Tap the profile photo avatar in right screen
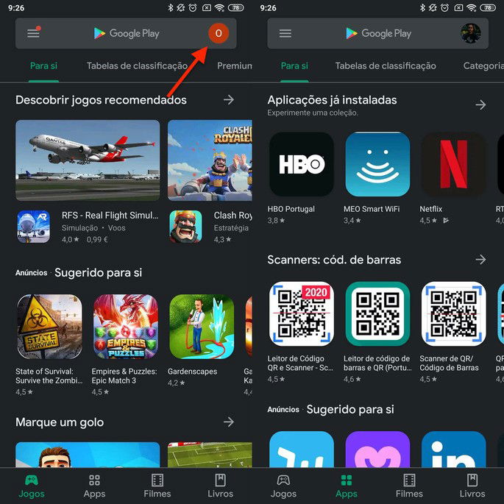The image size is (504, 504). [x=471, y=33]
